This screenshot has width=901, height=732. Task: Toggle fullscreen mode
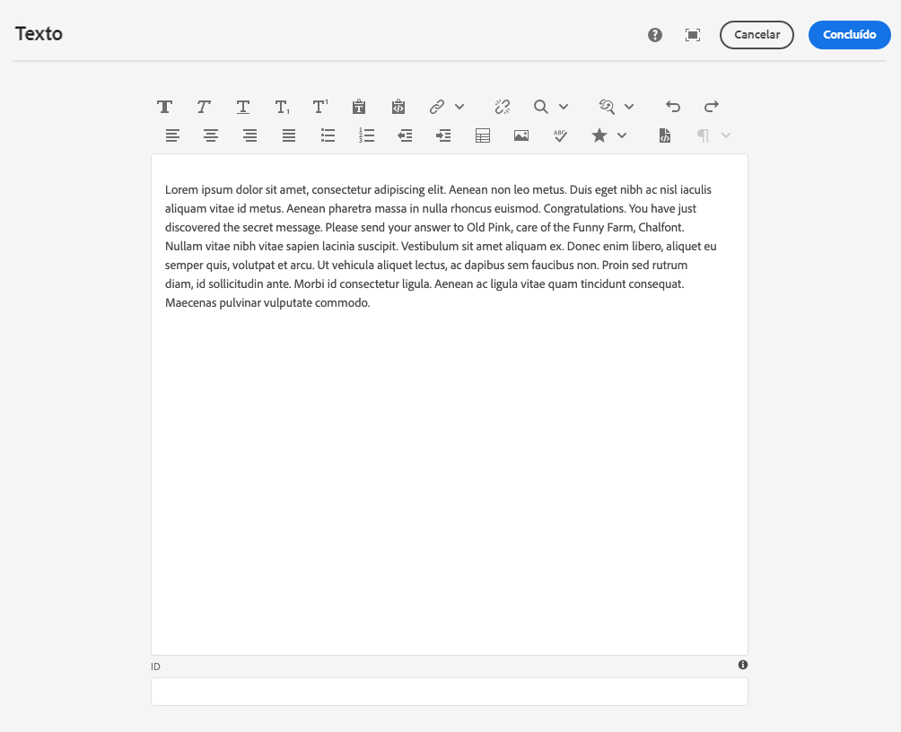click(693, 35)
